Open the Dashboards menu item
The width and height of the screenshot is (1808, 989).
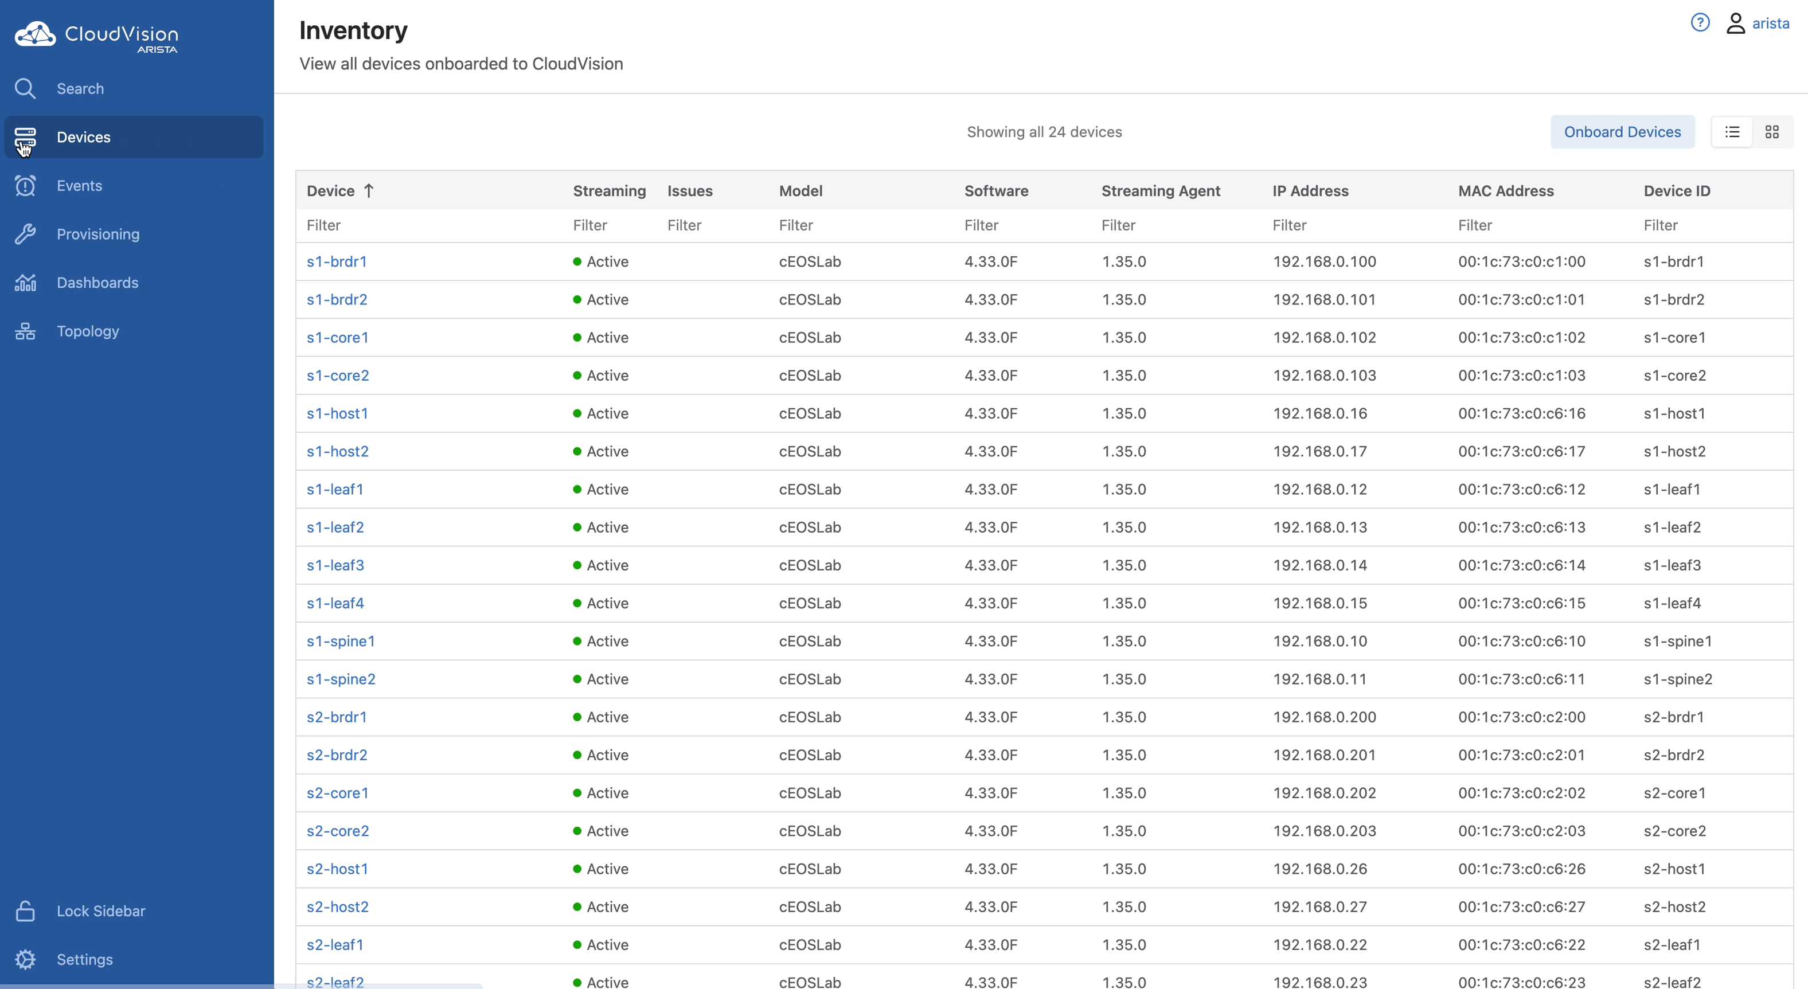[97, 283]
